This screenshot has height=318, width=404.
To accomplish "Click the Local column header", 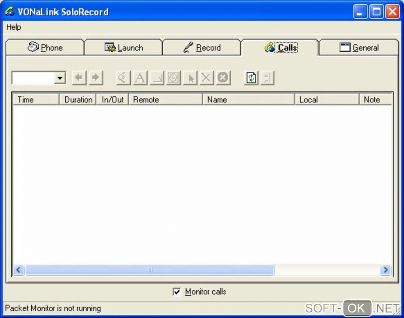I will (x=327, y=99).
